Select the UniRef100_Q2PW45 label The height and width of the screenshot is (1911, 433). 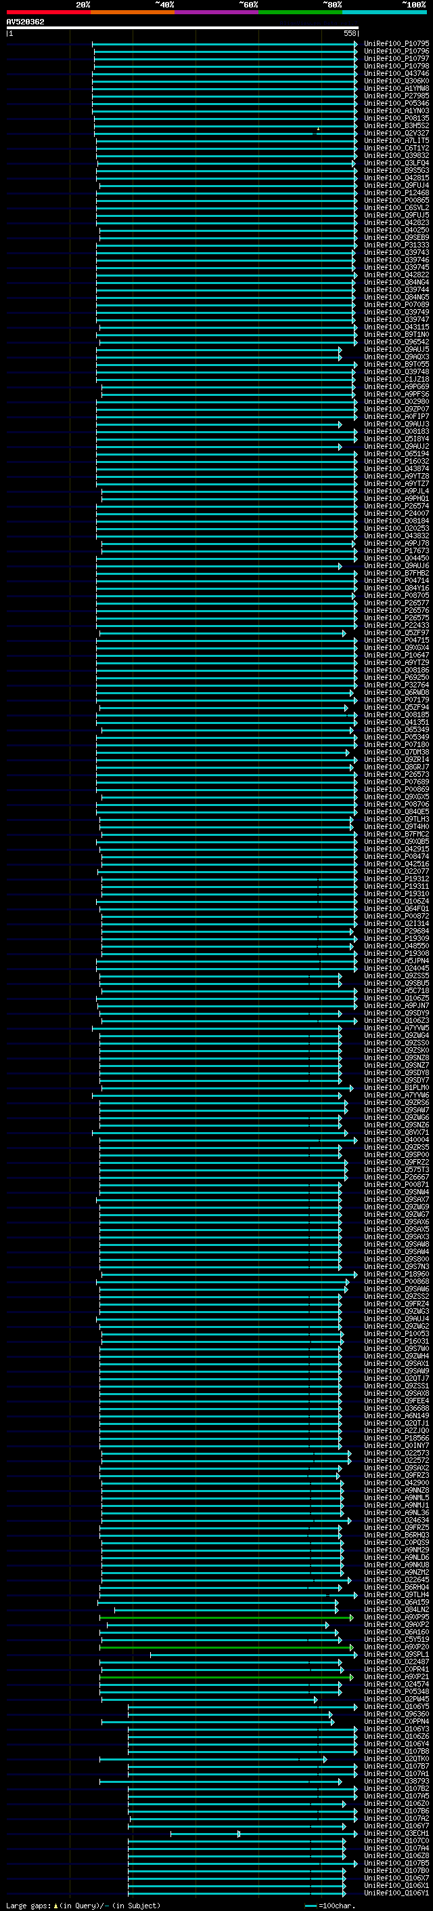pos(396,1699)
